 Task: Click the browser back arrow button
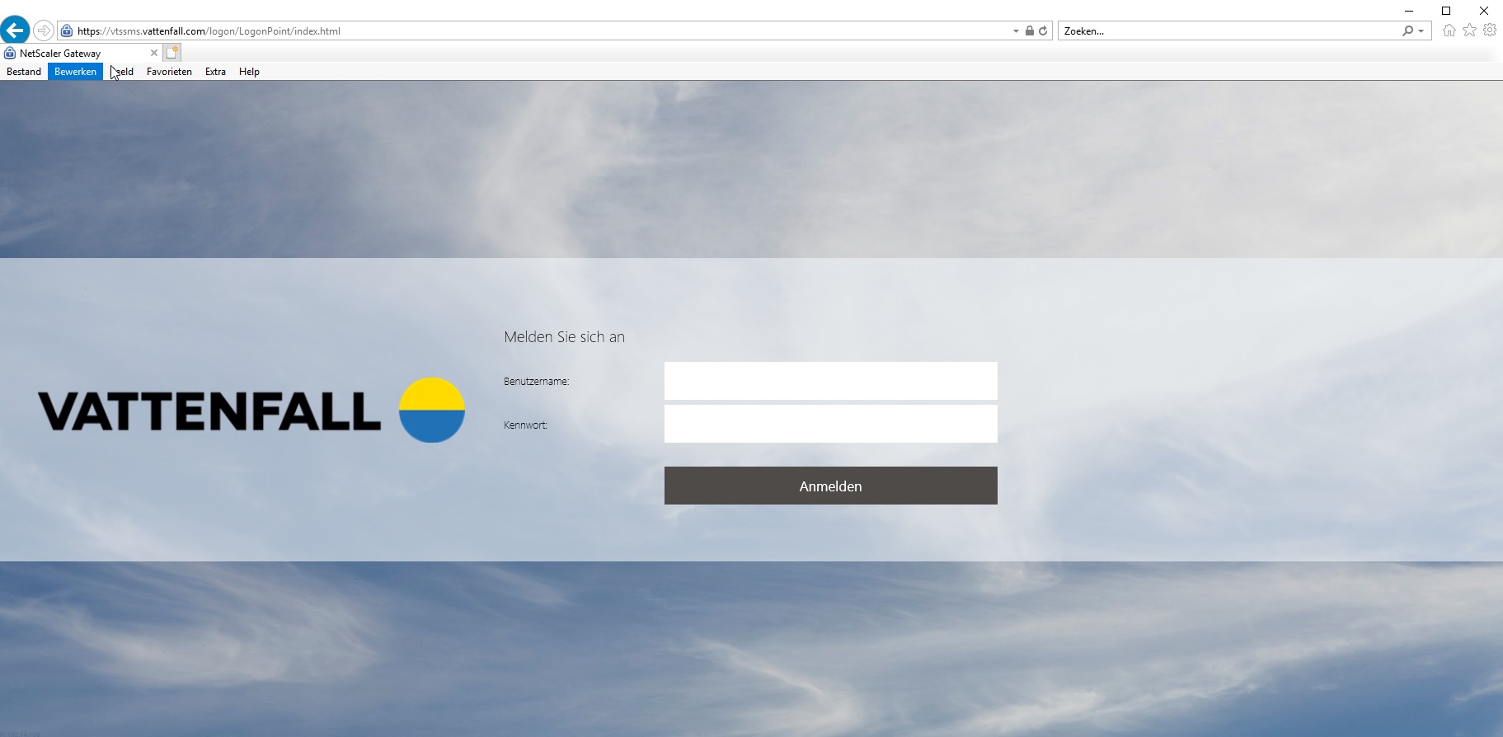[x=15, y=31]
